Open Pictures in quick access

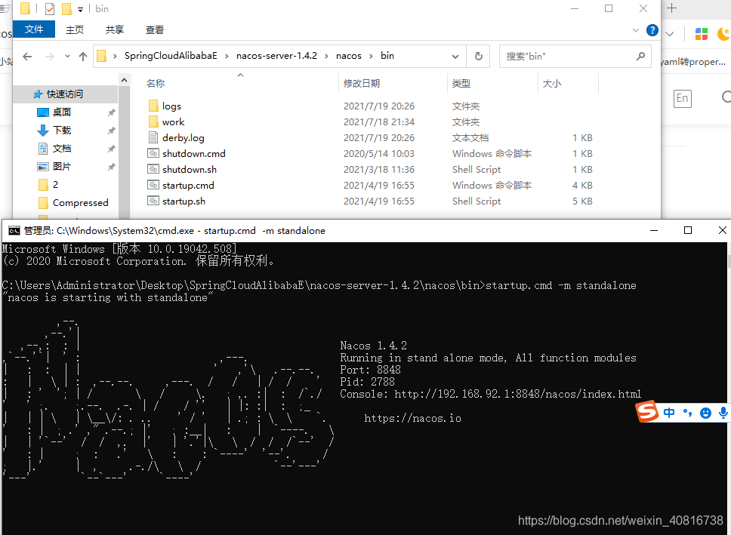(61, 166)
